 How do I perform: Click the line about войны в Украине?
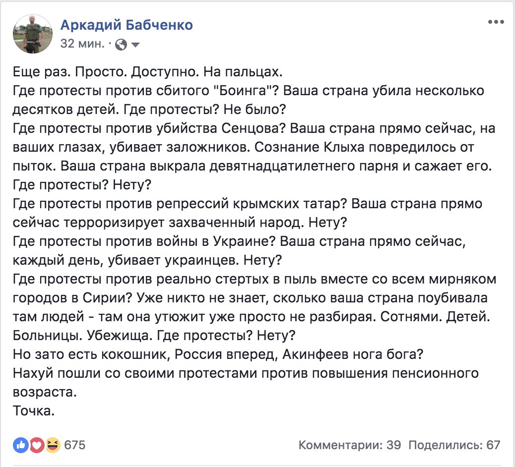tap(239, 241)
